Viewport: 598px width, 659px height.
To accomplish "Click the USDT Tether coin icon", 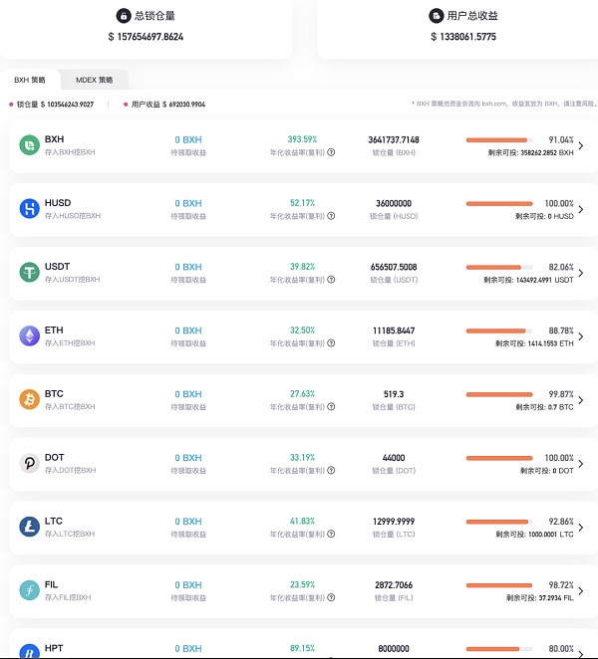I will point(29,273).
